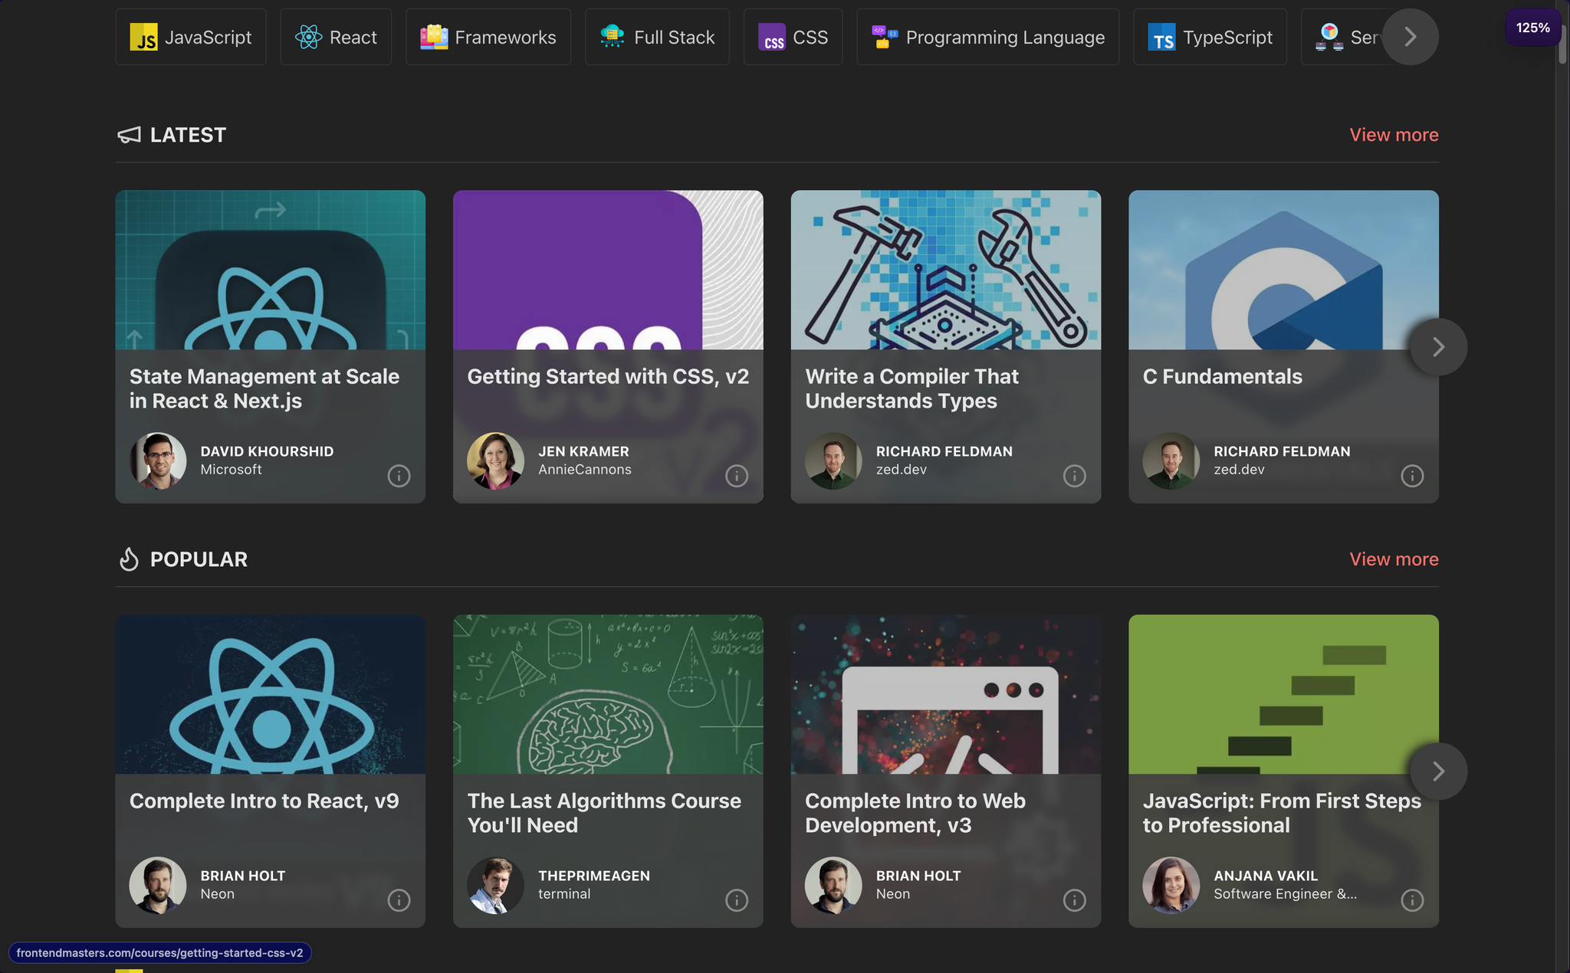The height and width of the screenshot is (973, 1570).
Task: Open info for Complete Intro to React, v9
Action: [x=399, y=900]
